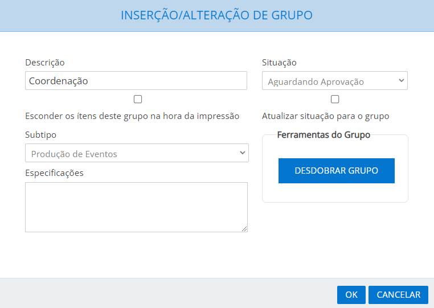Enable the Atualizar situação para o grupo checkbox

pos(335,99)
